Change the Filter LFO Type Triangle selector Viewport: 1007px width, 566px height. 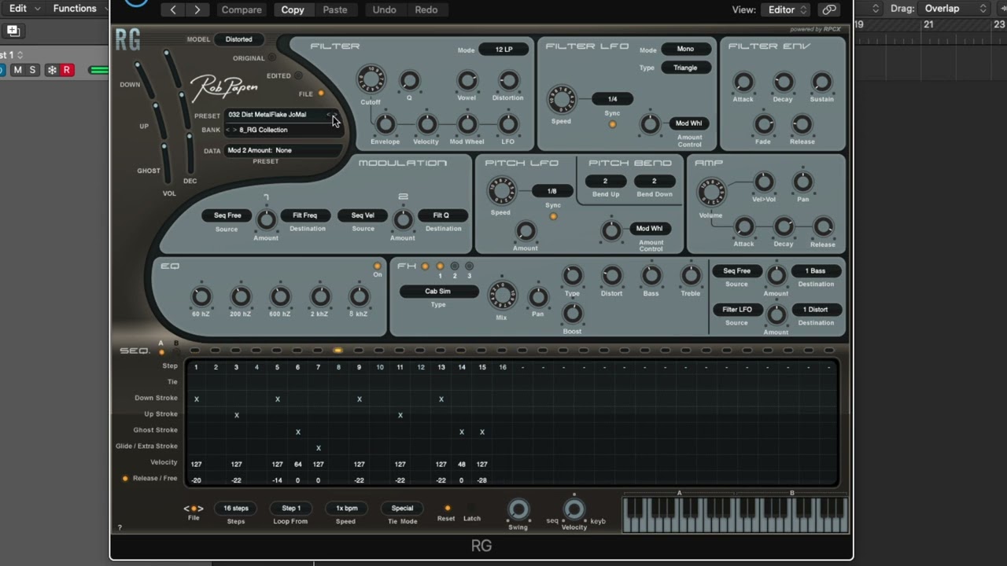pyautogui.click(x=685, y=68)
